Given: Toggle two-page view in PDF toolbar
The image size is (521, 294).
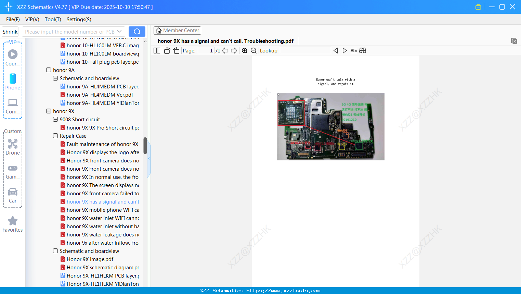Looking at the screenshot, I should 157,51.
